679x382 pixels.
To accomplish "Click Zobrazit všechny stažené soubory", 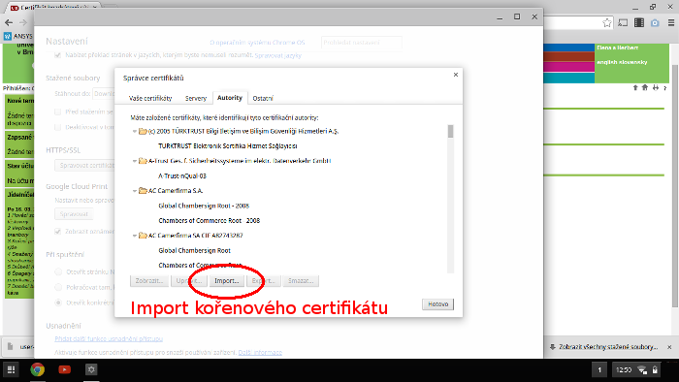I will [603, 347].
